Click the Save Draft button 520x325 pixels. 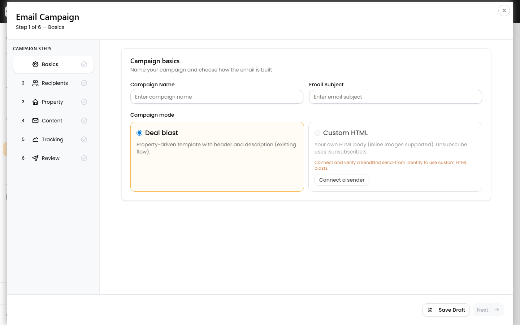[x=446, y=310]
